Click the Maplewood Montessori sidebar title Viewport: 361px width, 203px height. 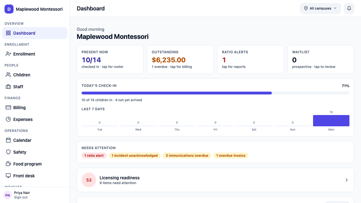click(x=39, y=9)
